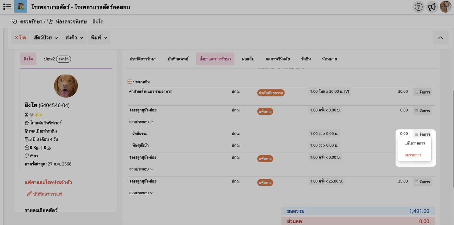This screenshot has width=454, height=225.
Task: Click the ประเภทอื่น table grid icon
Action: pyautogui.click(x=130, y=82)
